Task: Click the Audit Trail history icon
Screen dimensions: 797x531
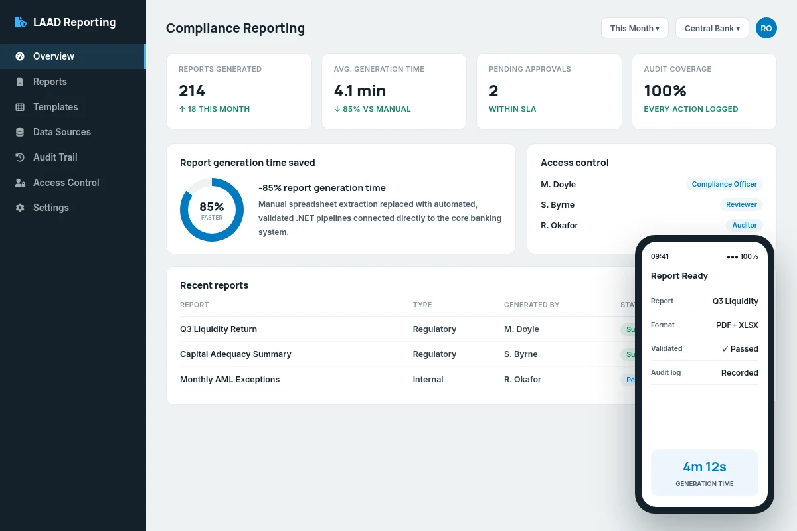Action: point(20,157)
